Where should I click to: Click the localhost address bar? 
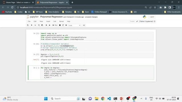80,7
